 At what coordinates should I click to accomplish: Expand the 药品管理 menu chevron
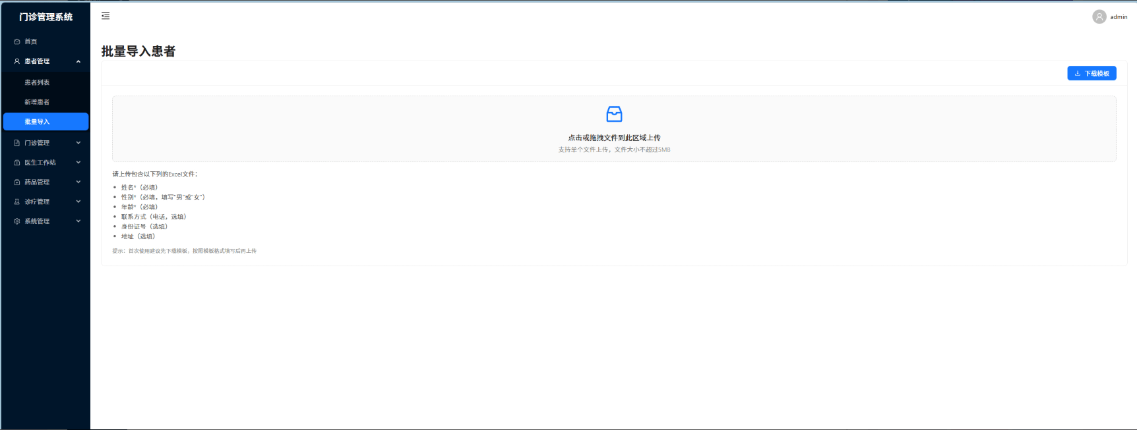(x=78, y=182)
